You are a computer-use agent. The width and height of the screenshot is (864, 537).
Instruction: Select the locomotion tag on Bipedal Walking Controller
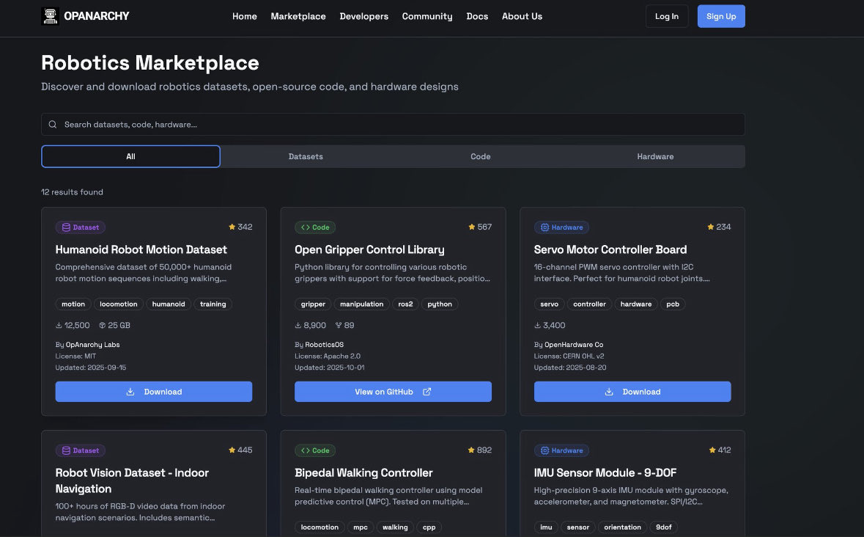click(319, 527)
